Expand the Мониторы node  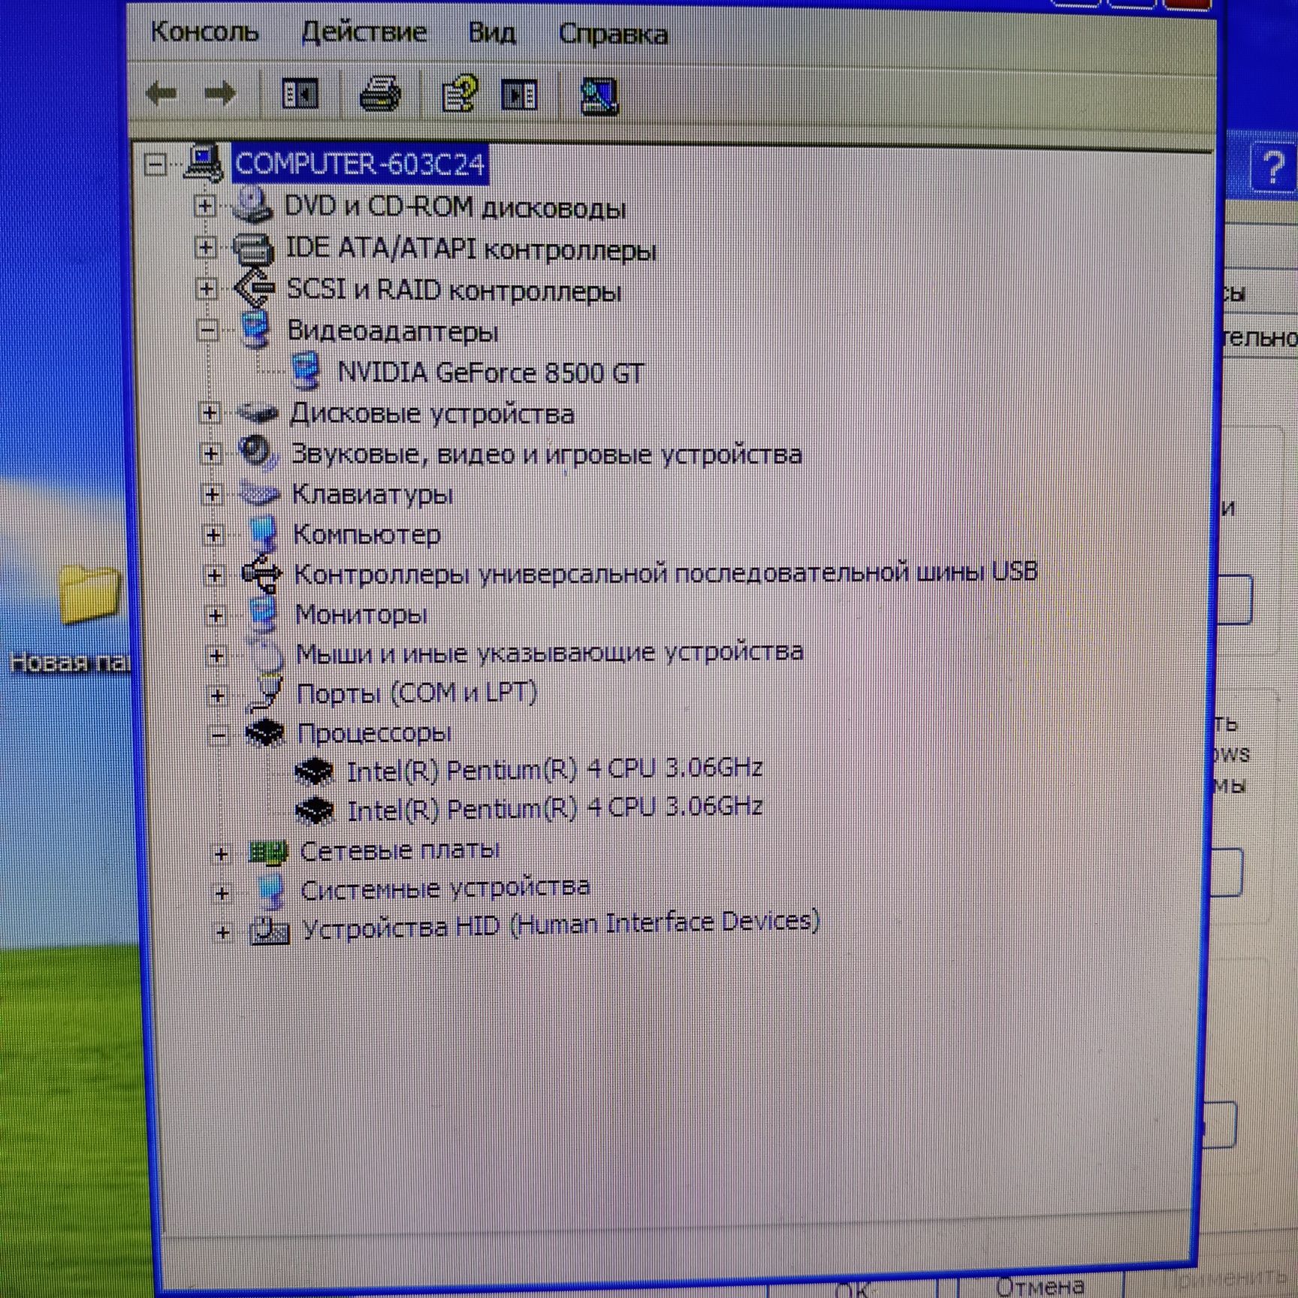[x=216, y=615]
